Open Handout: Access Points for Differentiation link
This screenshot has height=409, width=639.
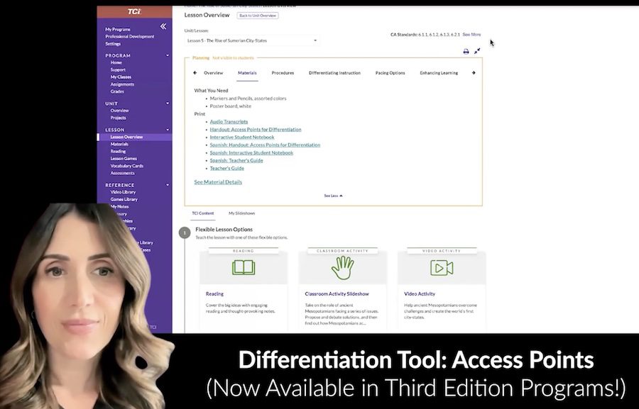[255, 130]
